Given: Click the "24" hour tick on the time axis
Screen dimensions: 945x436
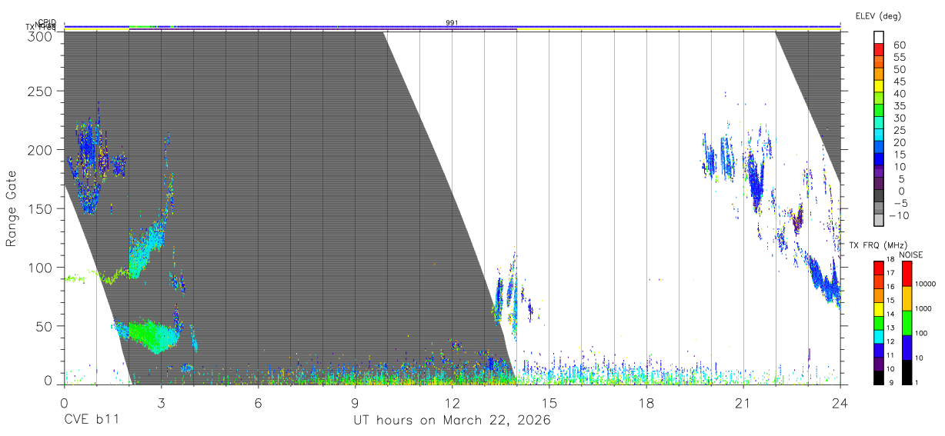Looking at the screenshot, I should (840, 402).
